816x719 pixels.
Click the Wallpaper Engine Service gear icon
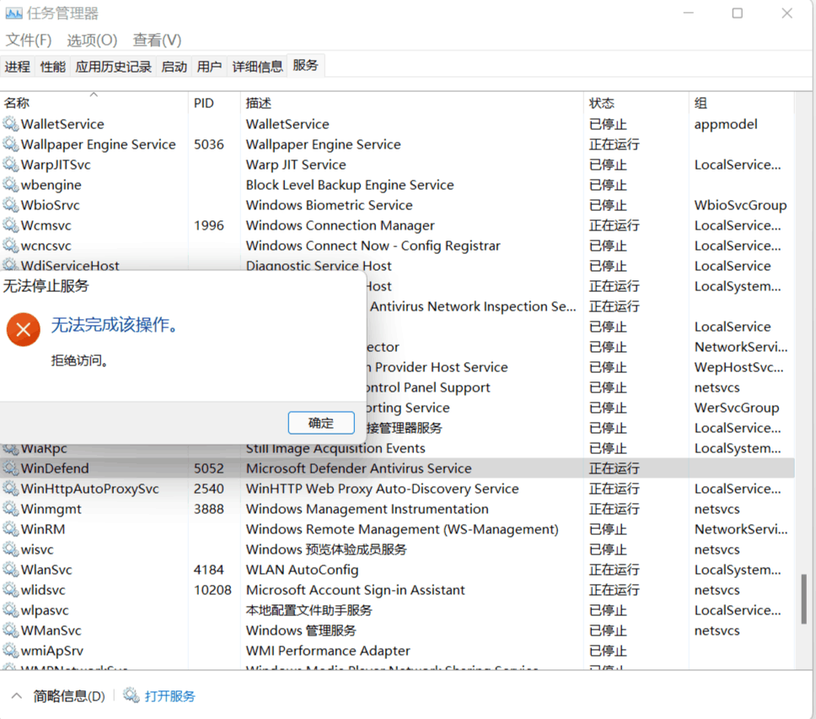(x=11, y=143)
